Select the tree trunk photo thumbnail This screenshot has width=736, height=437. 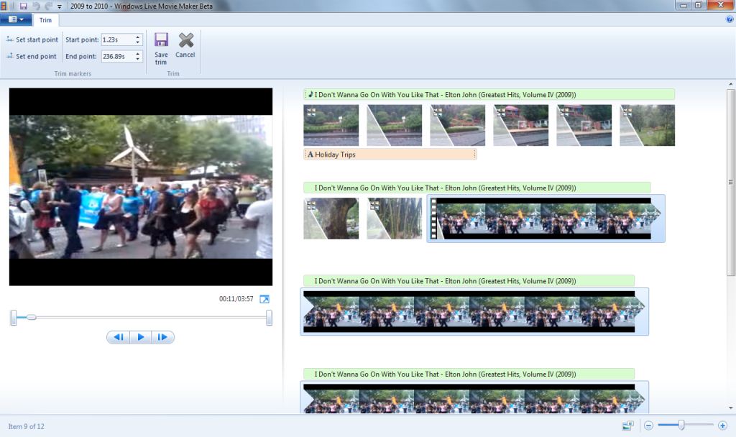[x=331, y=218]
